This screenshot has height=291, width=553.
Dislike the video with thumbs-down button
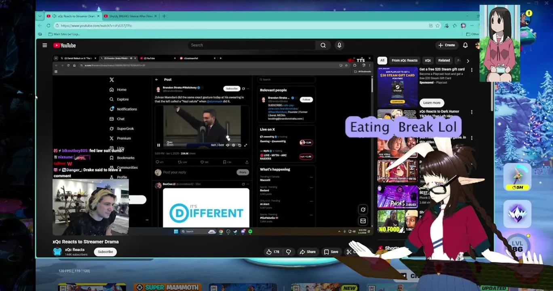click(288, 252)
